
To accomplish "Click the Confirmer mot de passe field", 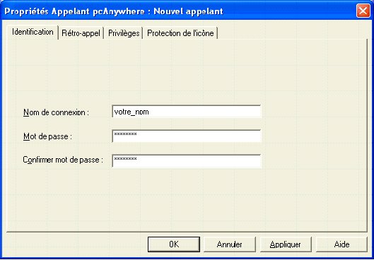I will (x=187, y=161).
